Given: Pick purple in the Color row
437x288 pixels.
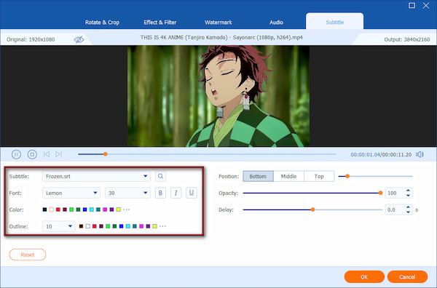Looking at the screenshot, I should (111, 209).
